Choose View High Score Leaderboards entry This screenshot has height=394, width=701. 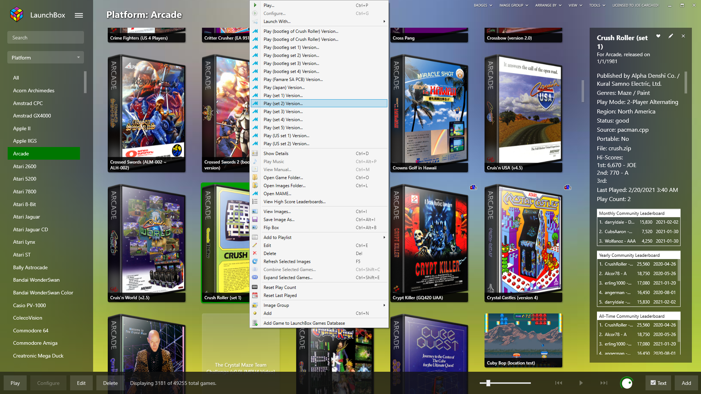coord(319,202)
